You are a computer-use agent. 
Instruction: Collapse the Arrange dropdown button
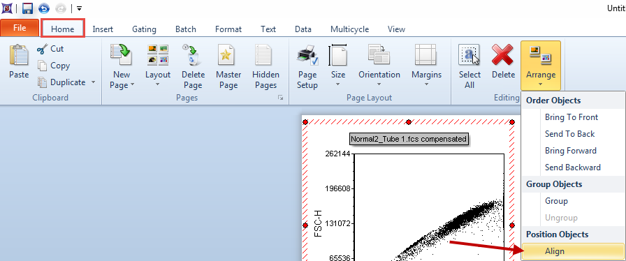pos(541,66)
